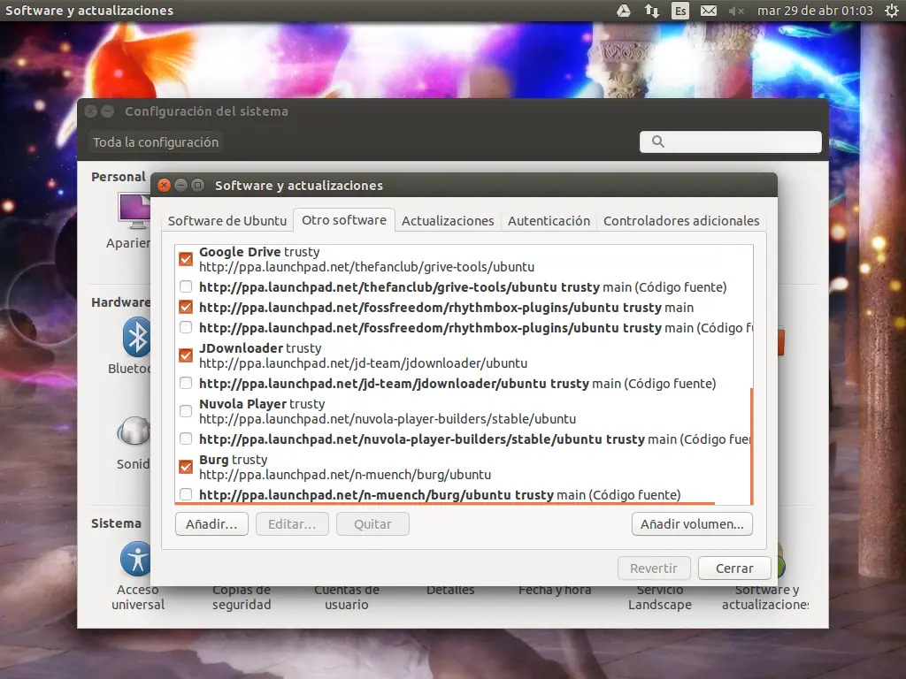This screenshot has height=679, width=906.
Task: Open Controladores adicionales tab
Action: [681, 220]
